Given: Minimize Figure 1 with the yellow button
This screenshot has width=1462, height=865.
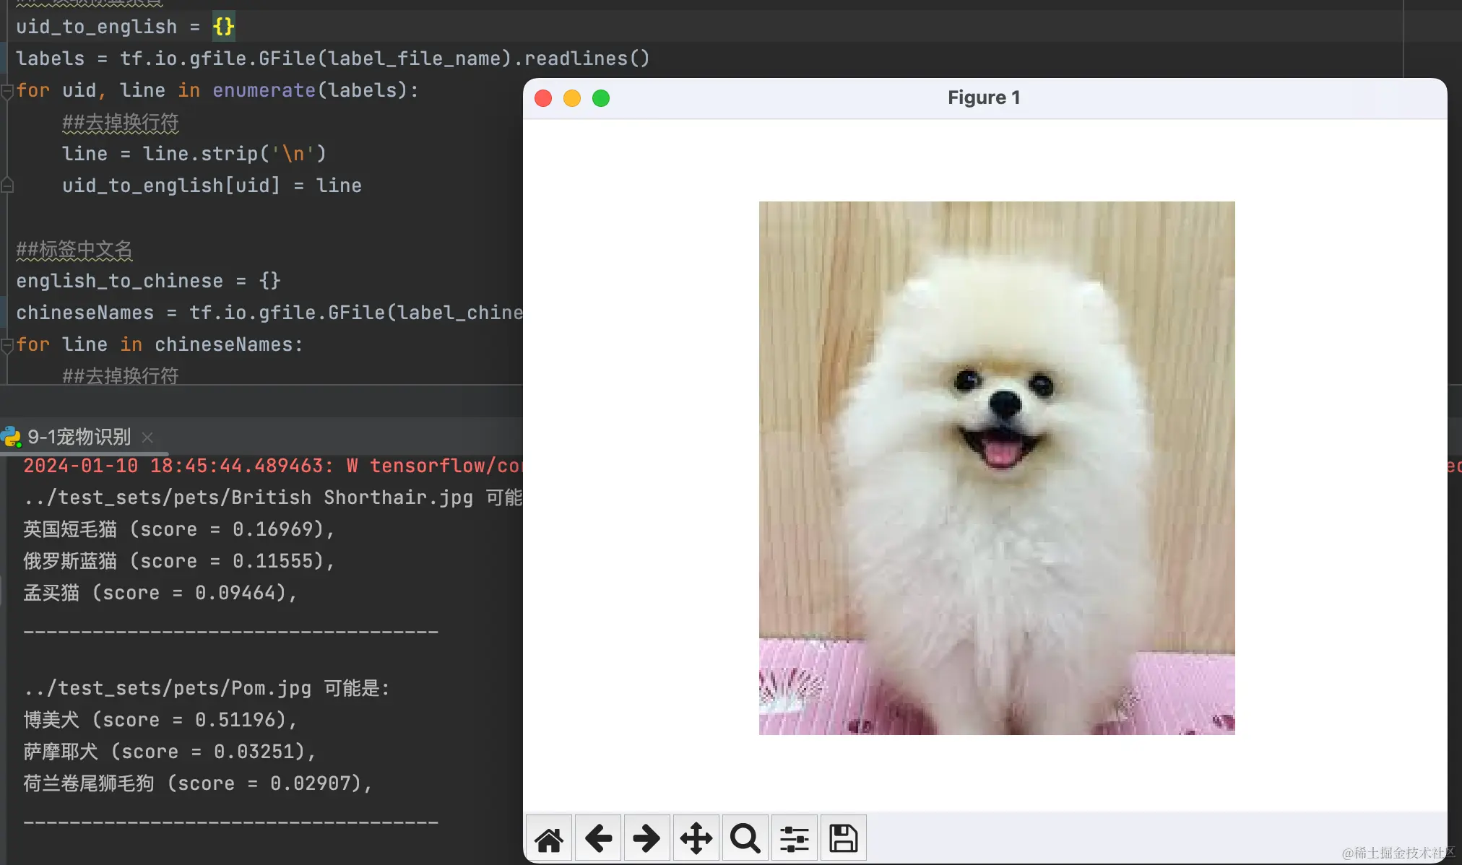Looking at the screenshot, I should click(x=572, y=98).
